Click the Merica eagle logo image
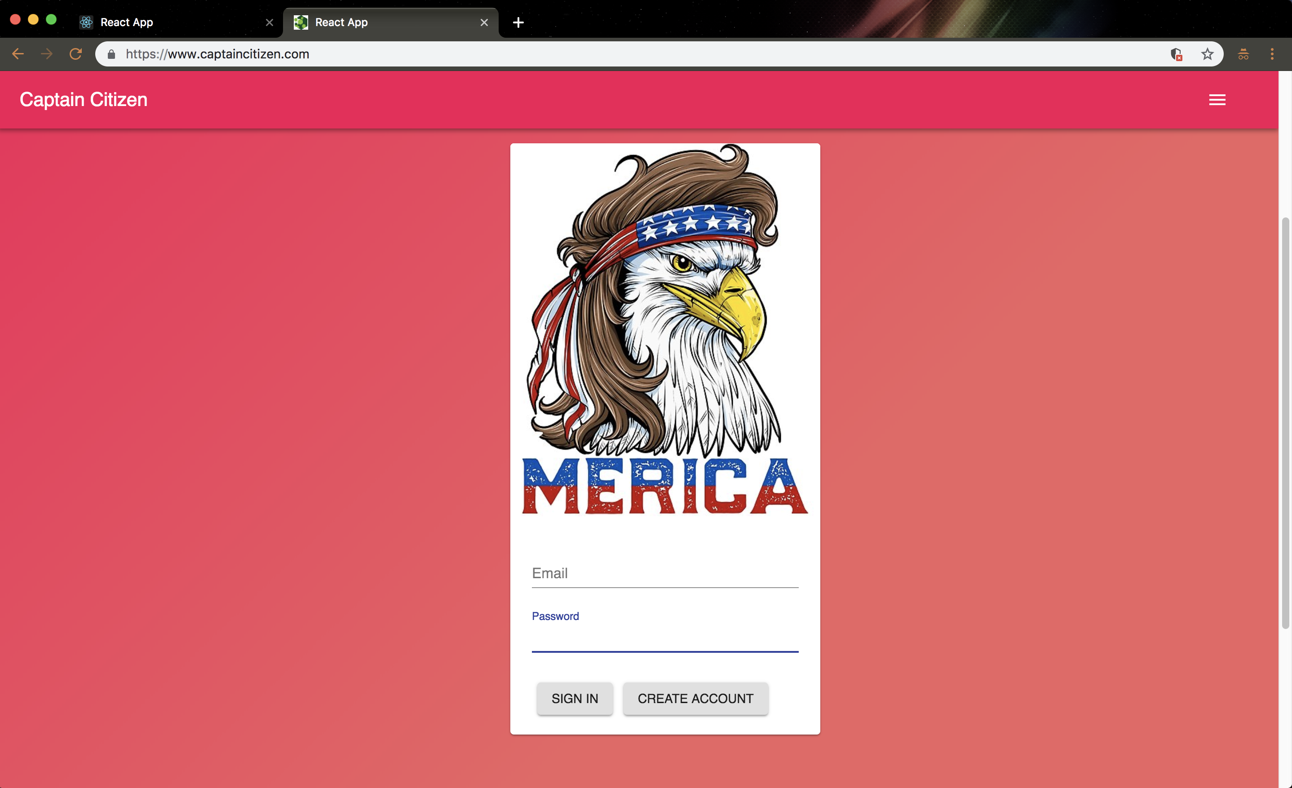The image size is (1292, 788). (x=664, y=330)
